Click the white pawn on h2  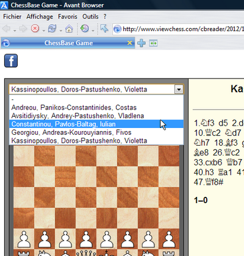(x=169, y=239)
